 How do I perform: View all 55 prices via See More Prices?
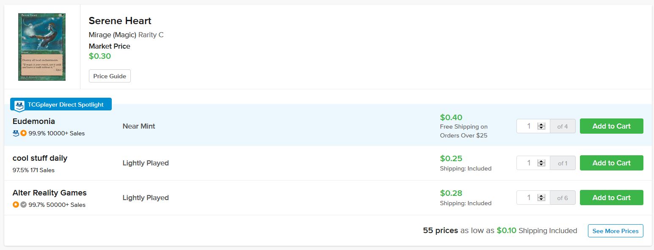[x=615, y=231]
